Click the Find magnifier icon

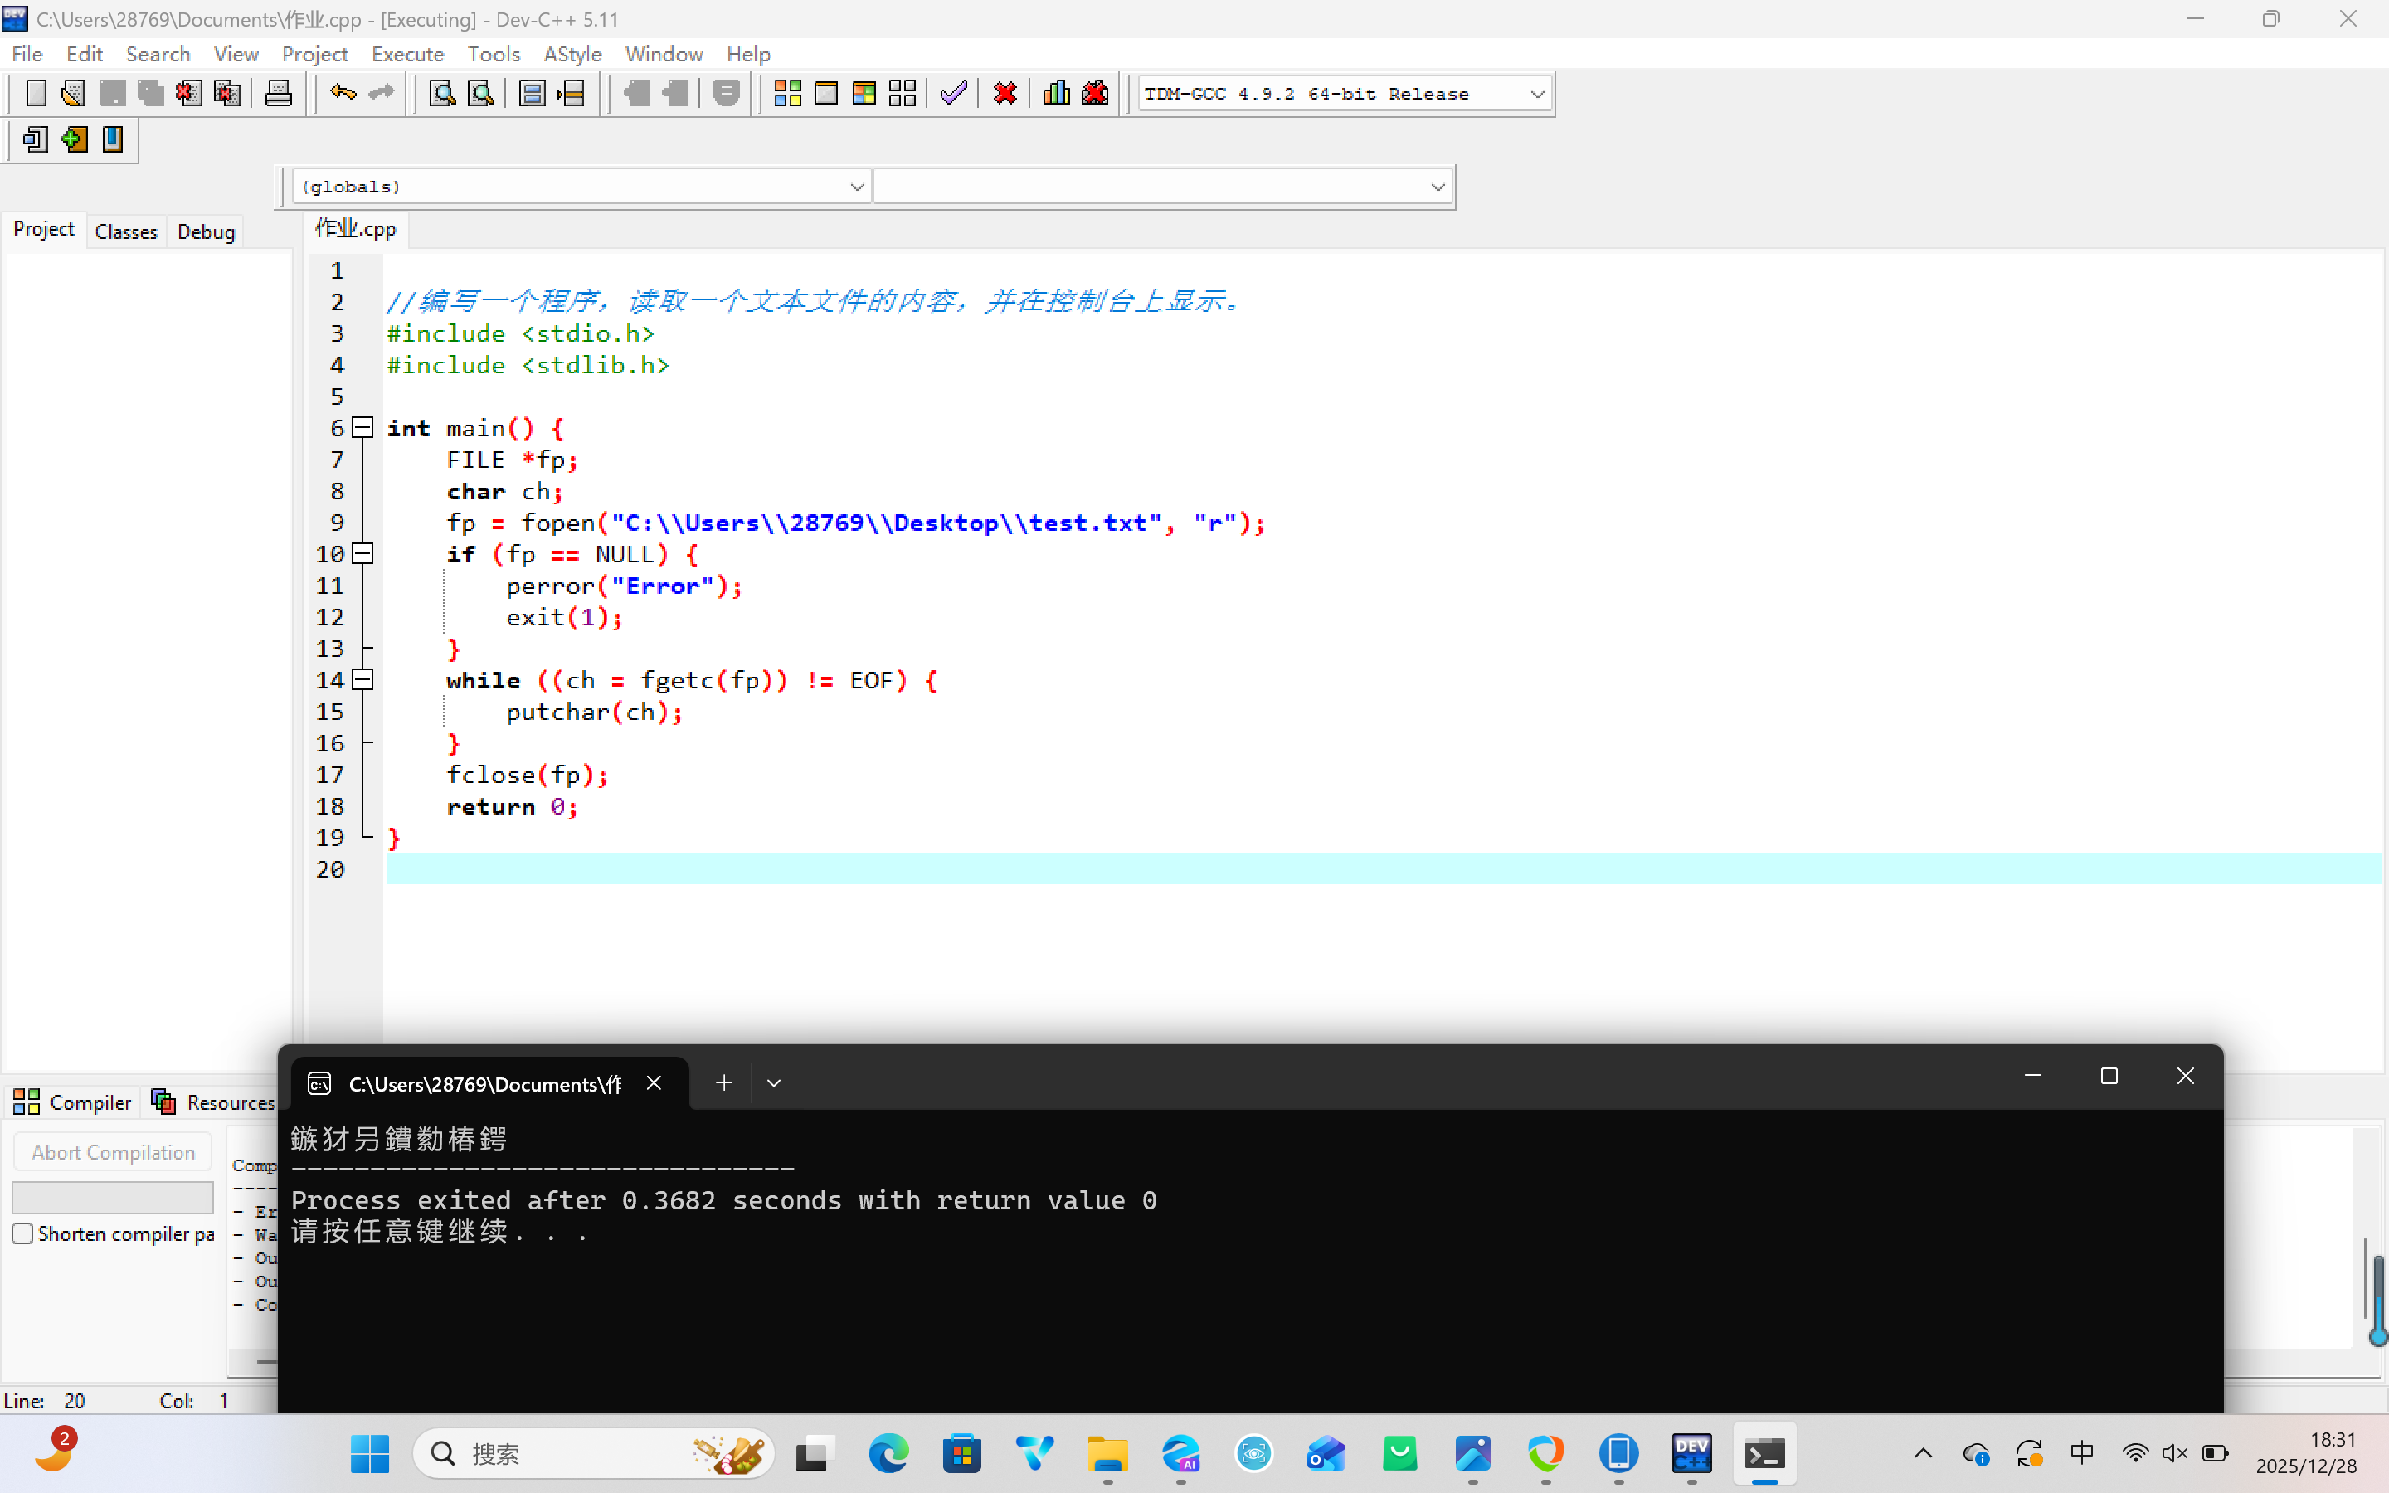tap(442, 94)
